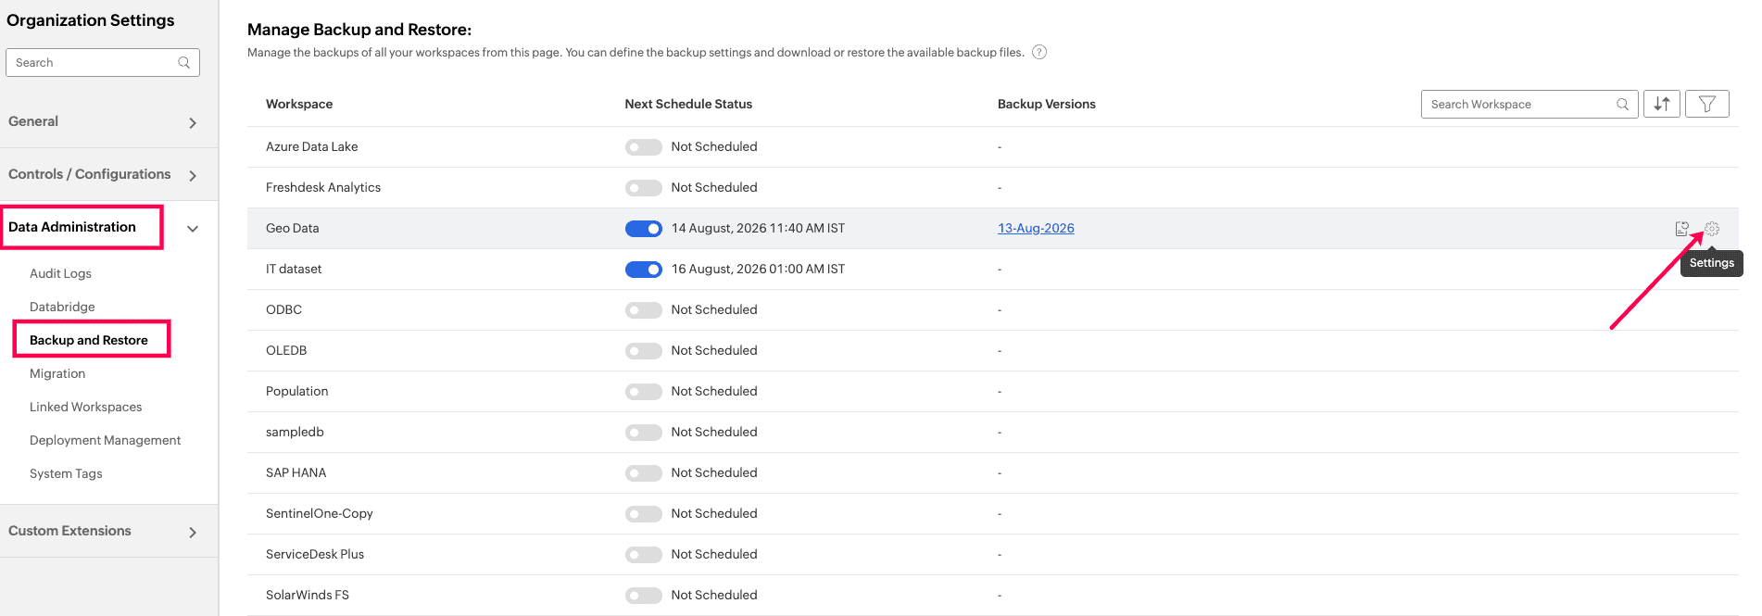Click the sort workspaces icon
Image resolution: width=1762 pixels, height=616 pixels.
1662,104
